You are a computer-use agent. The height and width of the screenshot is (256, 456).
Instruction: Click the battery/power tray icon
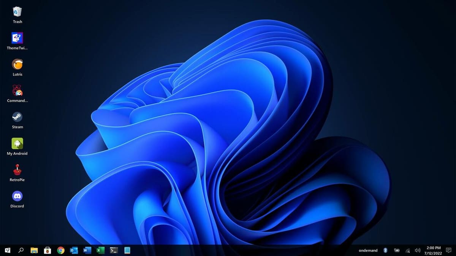pyautogui.click(x=396, y=250)
